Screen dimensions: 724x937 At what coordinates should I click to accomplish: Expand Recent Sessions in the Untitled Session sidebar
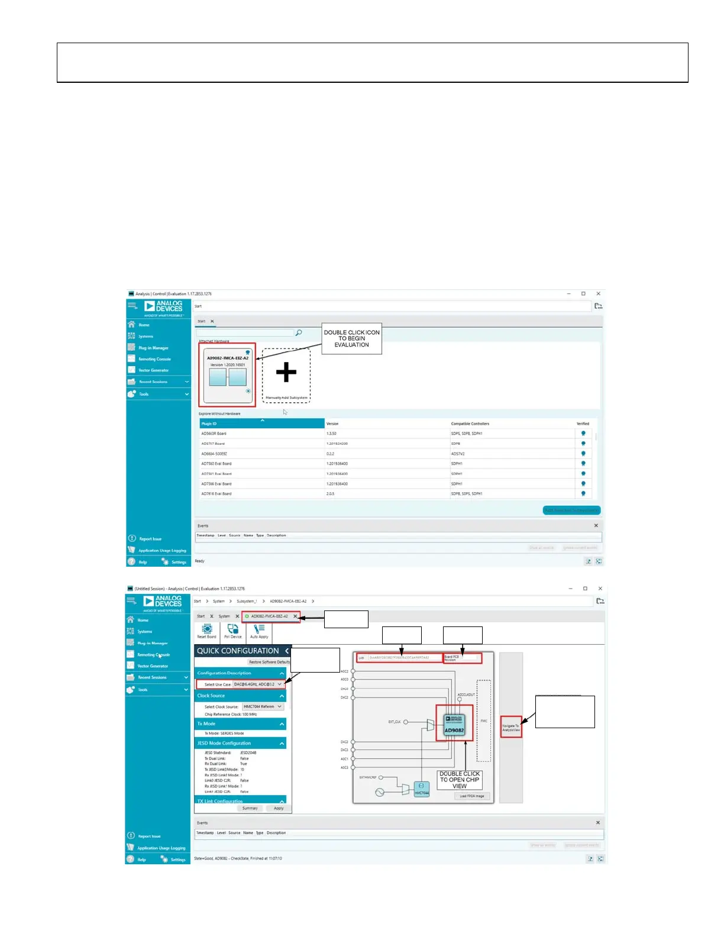coord(157,677)
